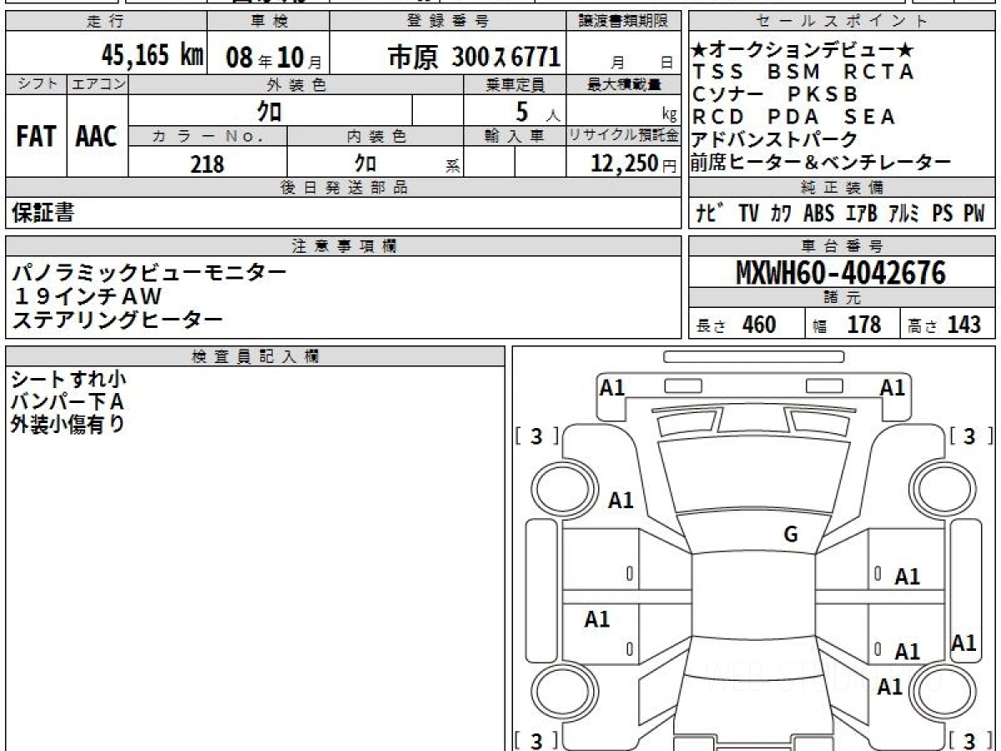
Task: Click the height value 143
Action: [x=963, y=325]
